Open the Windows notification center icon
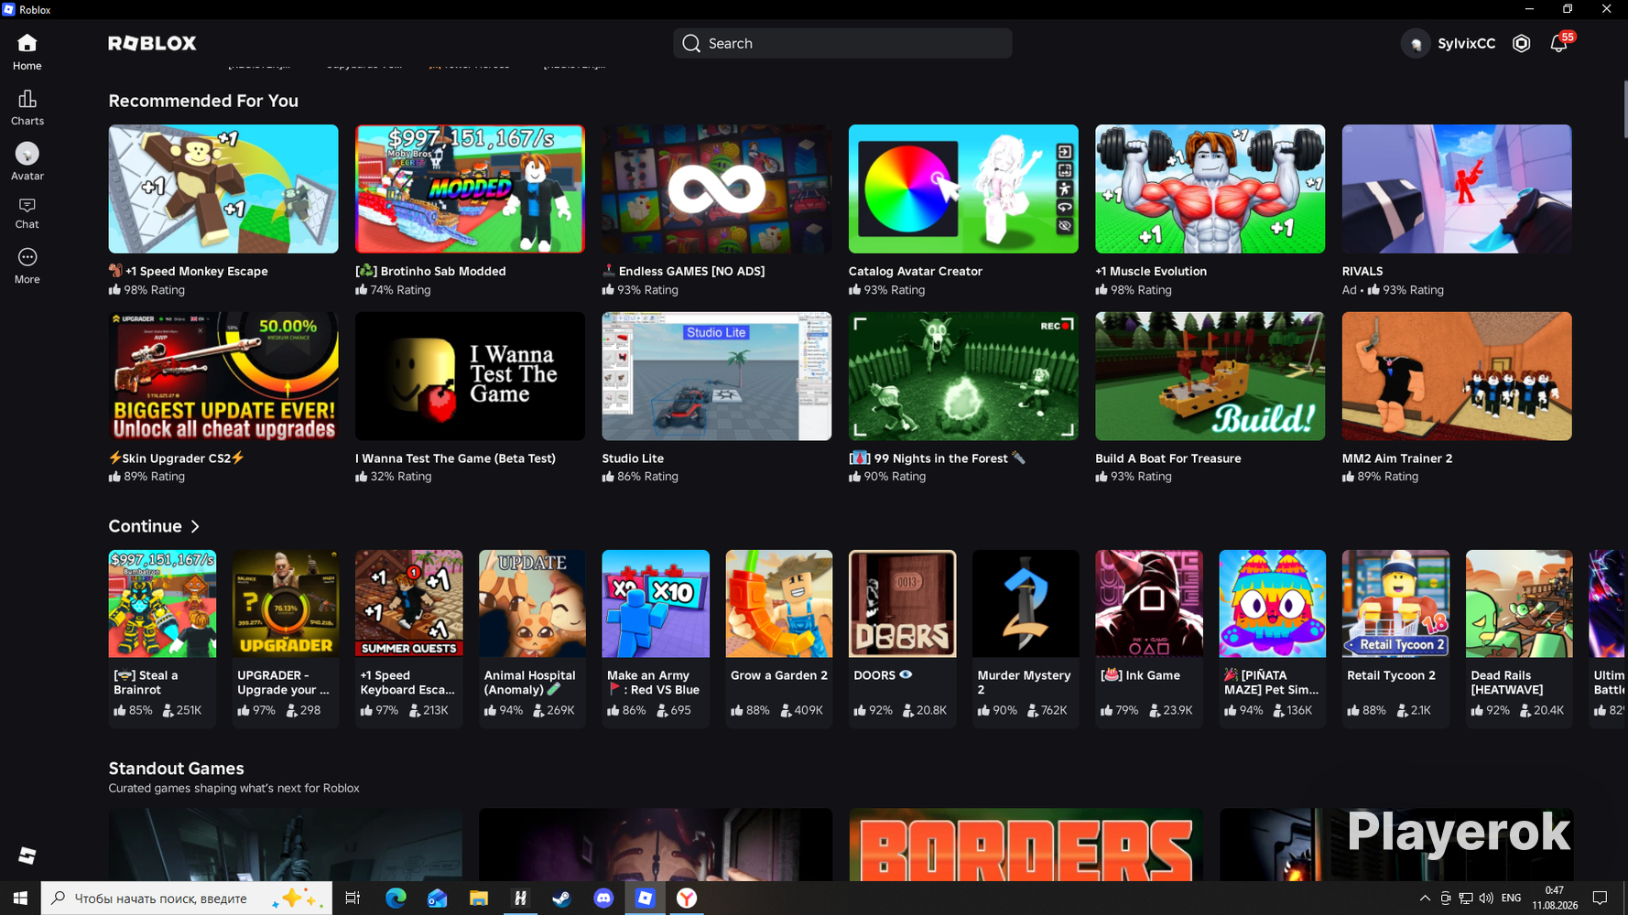The height and width of the screenshot is (915, 1628). [1600, 899]
